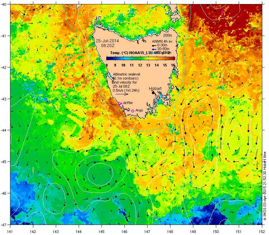The width and height of the screenshot is (269, 235).
Task: Click the longitude axis label '147'
Action: pos(147,232)
